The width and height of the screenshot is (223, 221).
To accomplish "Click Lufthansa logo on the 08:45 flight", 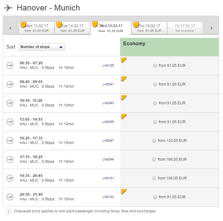I will click(x=10, y=84).
